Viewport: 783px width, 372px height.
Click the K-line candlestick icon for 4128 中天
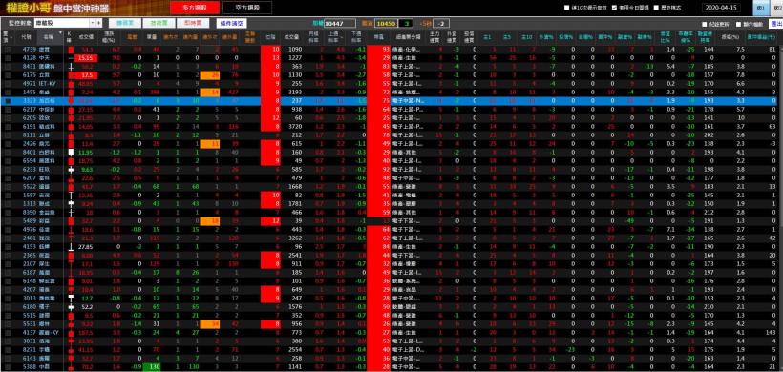(70, 58)
